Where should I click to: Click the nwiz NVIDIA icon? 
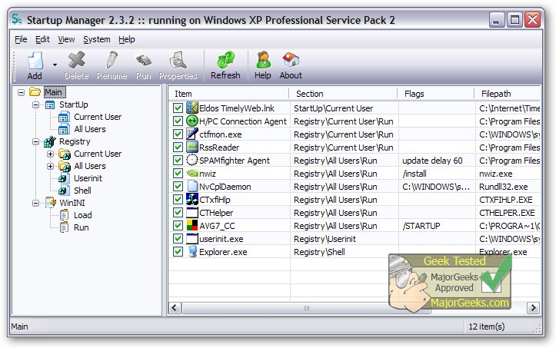point(191,174)
